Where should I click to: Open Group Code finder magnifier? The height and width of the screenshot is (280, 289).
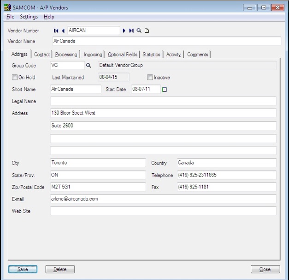pos(89,66)
